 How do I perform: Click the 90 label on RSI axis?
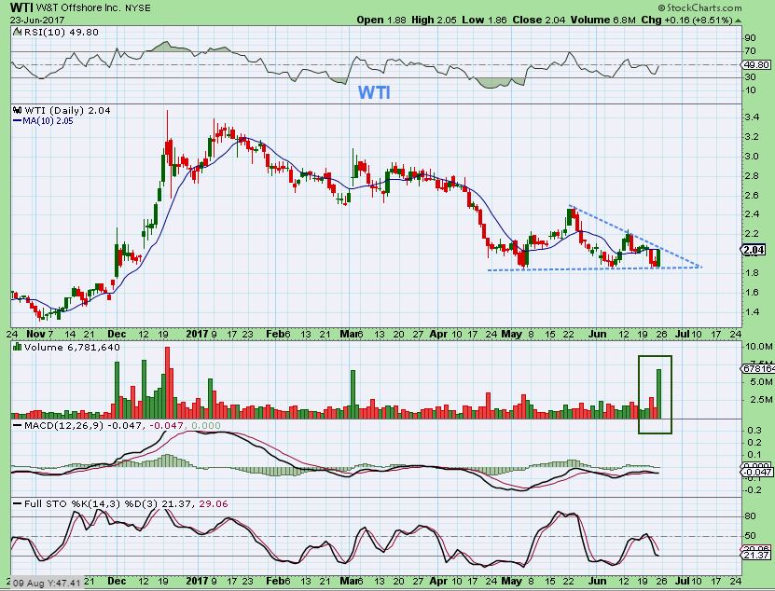point(750,38)
